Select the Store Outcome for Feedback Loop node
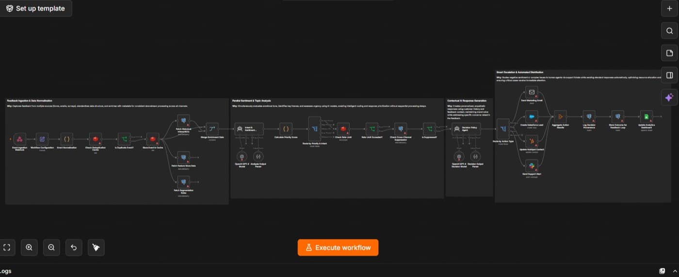 [x=617, y=117]
